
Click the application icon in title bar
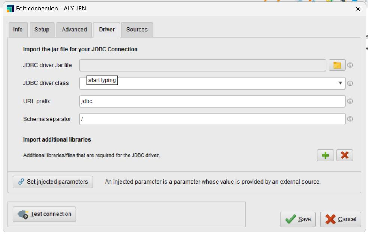pyautogui.click(x=10, y=9)
